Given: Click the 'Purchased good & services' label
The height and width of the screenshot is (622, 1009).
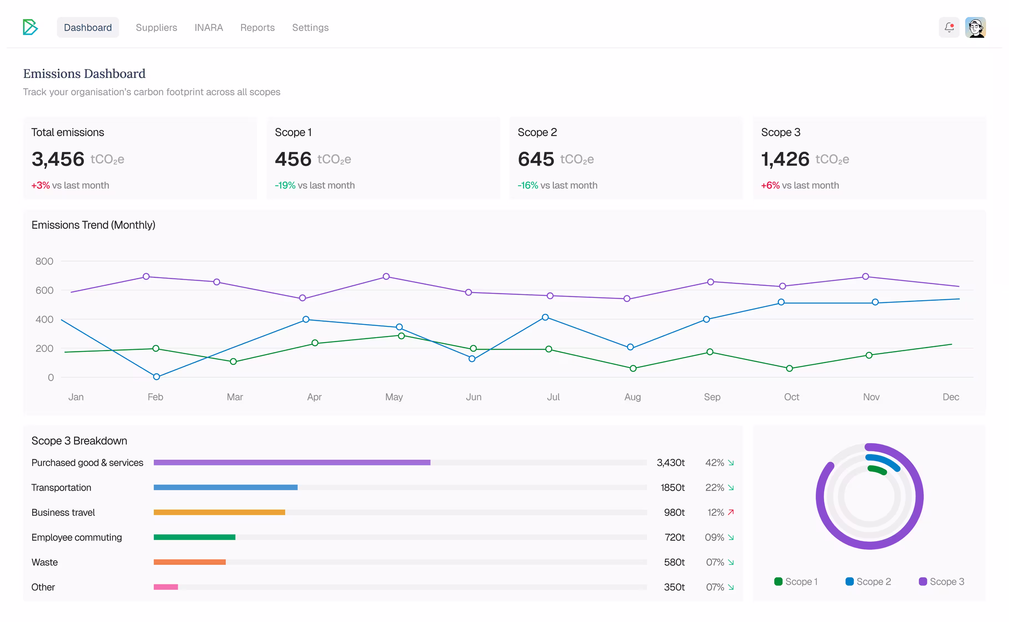Looking at the screenshot, I should point(87,463).
